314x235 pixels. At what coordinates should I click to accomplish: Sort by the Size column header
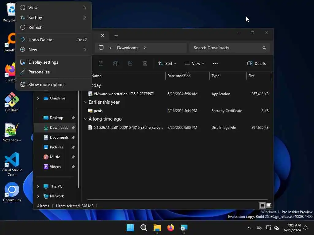click(258, 76)
